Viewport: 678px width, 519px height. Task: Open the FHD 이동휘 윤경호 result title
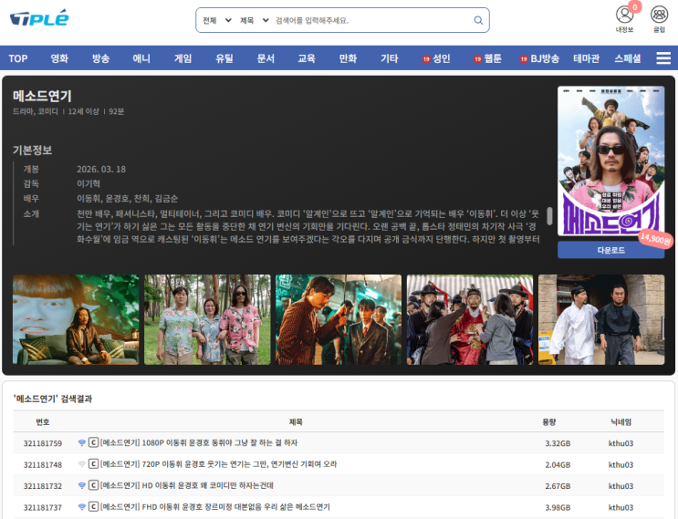(x=215, y=506)
